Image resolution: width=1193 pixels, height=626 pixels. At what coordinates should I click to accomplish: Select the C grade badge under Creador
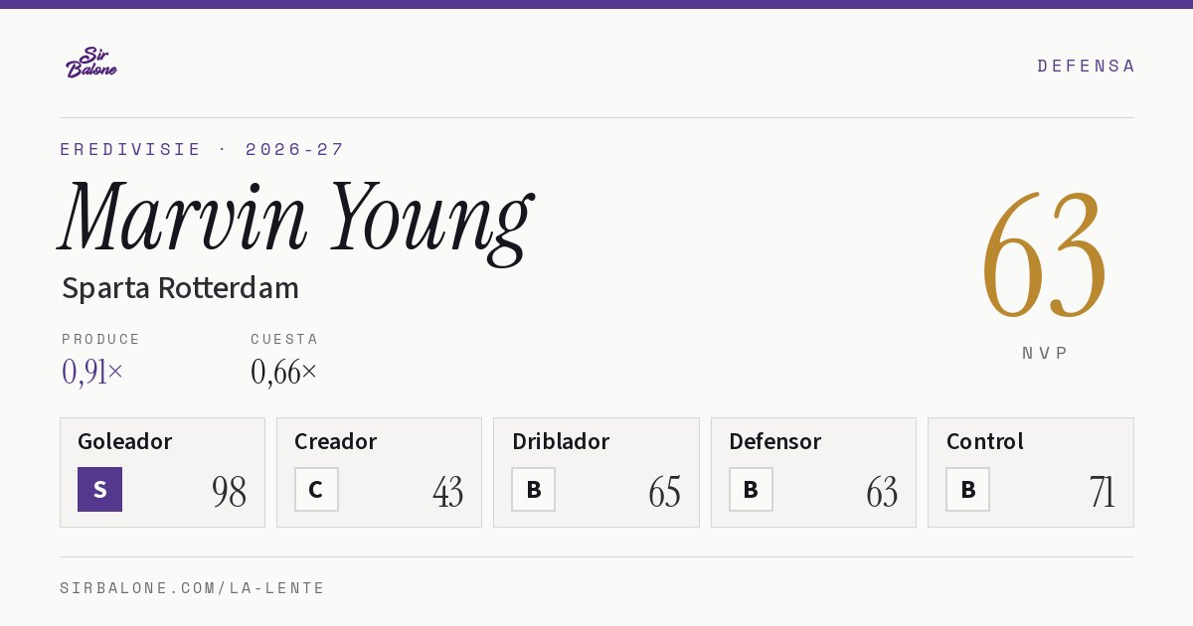[316, 489]
